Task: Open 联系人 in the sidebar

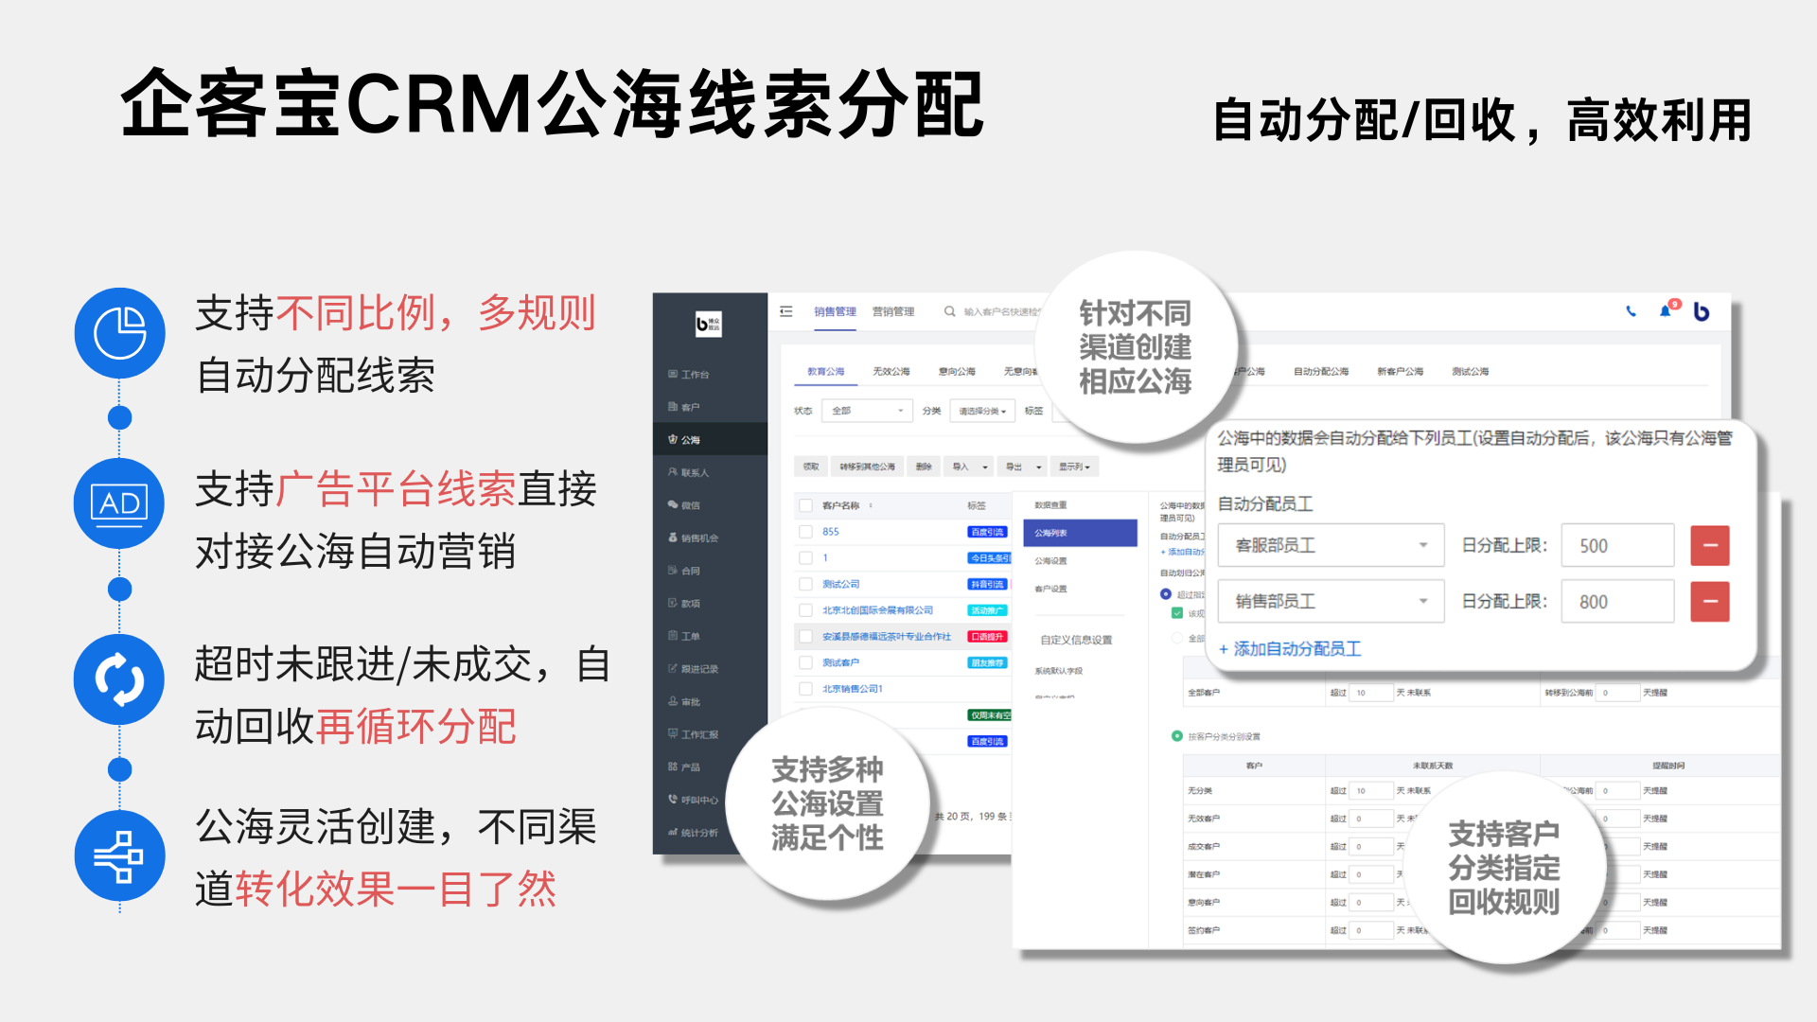Action: coord(694,472)
